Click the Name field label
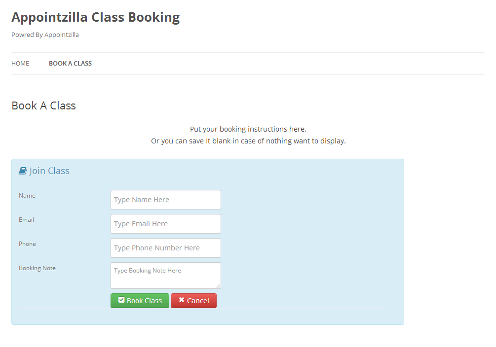Image resolution: width=496 pixels, height=347 pixels. tap(27, 196)
